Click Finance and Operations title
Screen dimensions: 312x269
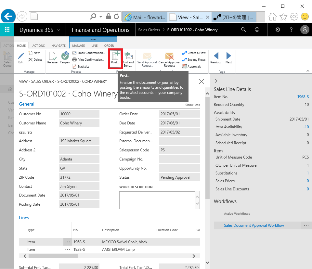pyautogui.click(x=100, y=30)
